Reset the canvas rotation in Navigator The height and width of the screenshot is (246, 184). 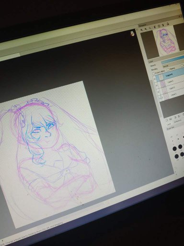click(159, 26)
